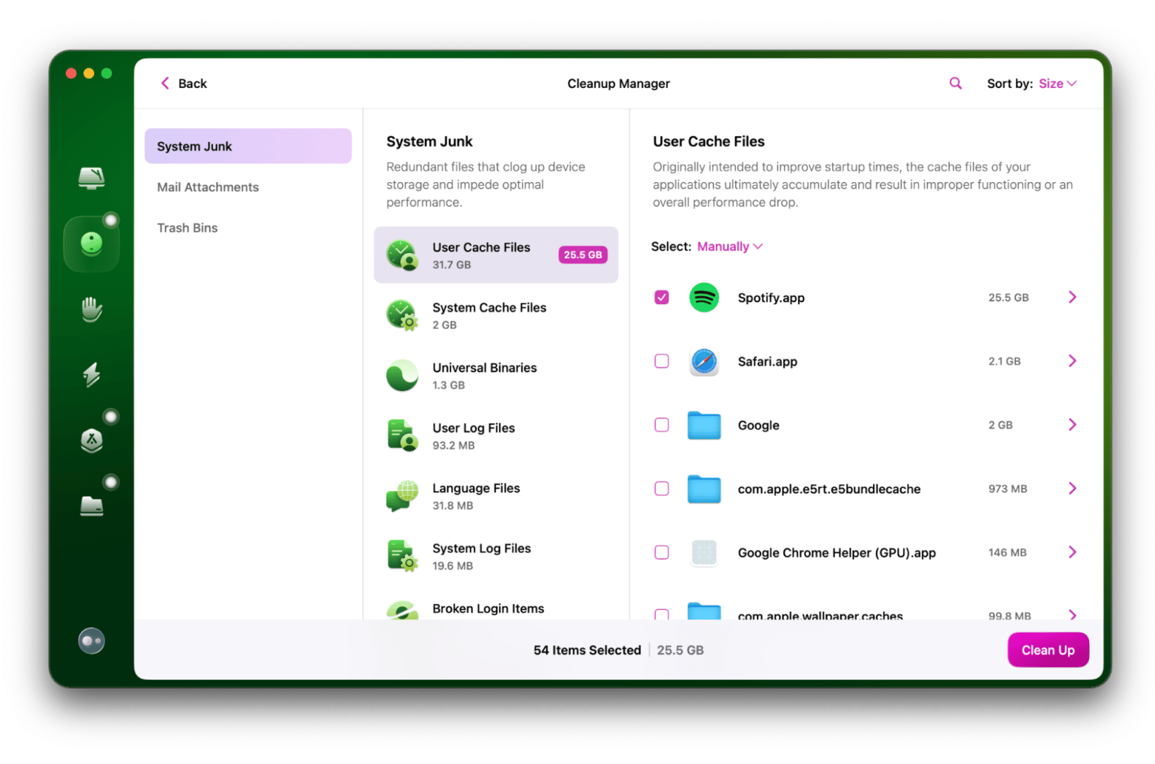Open the Smart Scan monitor sidebar icon
This screenshot has height=764, width=1155.
(x=91, y=178)
